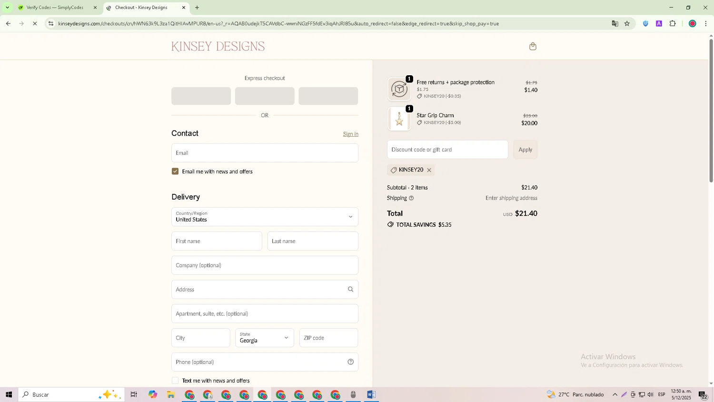Open a new browser tab
Screen dimensions: 714x402
tap(197, 8)
